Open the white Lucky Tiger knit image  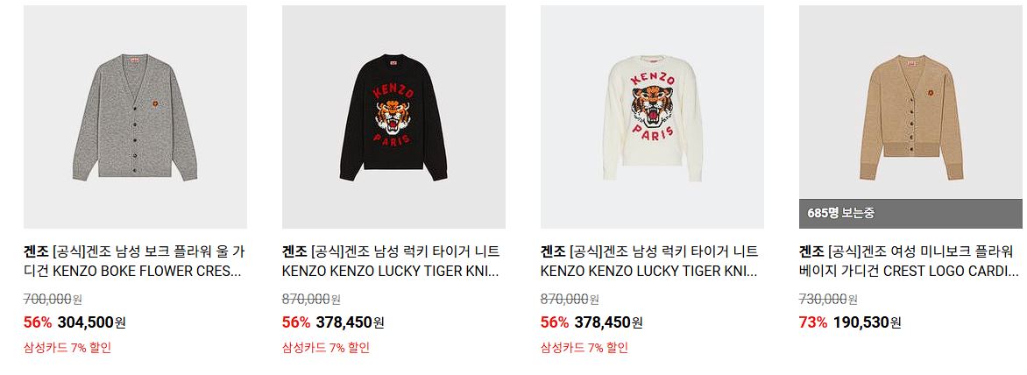tap(652, 117)
